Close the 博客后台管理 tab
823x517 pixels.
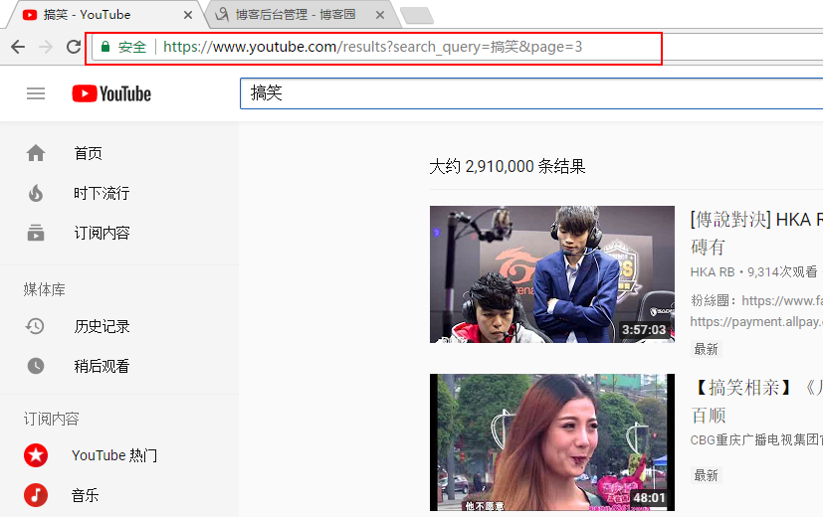380,15
